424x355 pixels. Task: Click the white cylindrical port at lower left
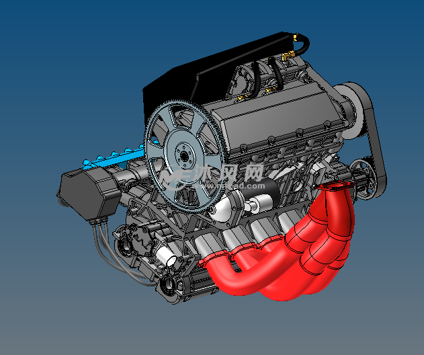[166, 255]
